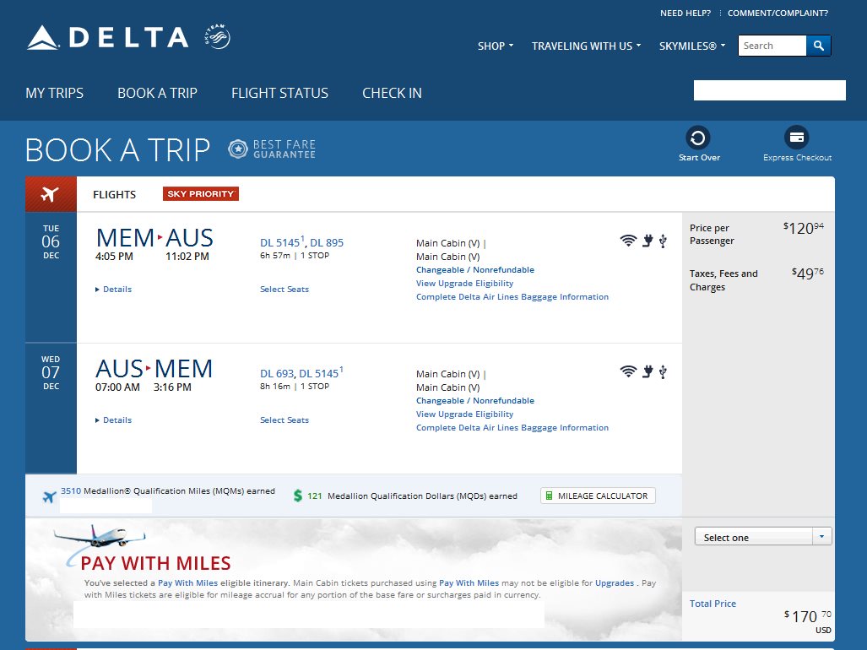The height and width of the screenshot is (650, 867).
Task: Open the Traveling With Us menu
Action: pos(586,46)
